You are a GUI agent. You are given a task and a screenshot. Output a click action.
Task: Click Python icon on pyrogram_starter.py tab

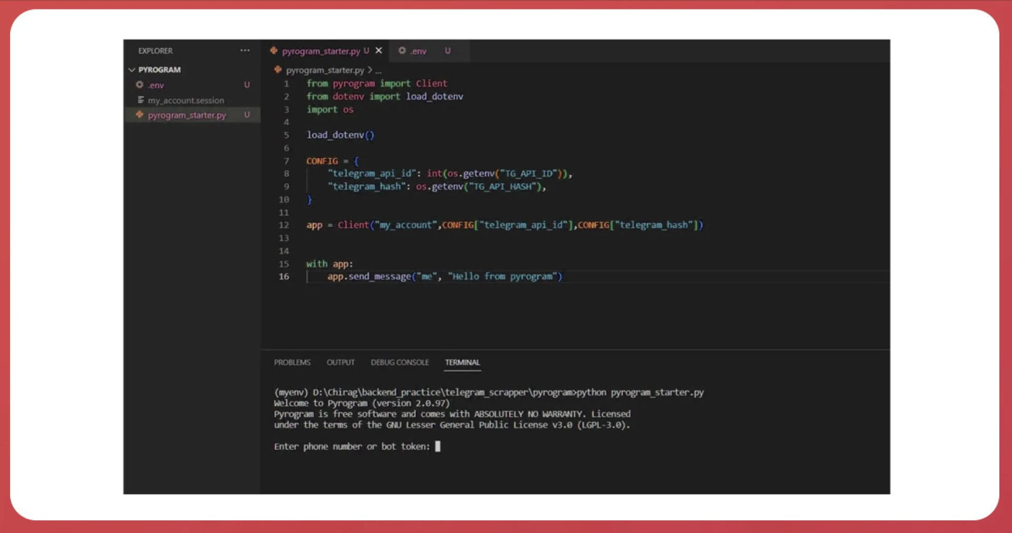(x=274, y=51)
